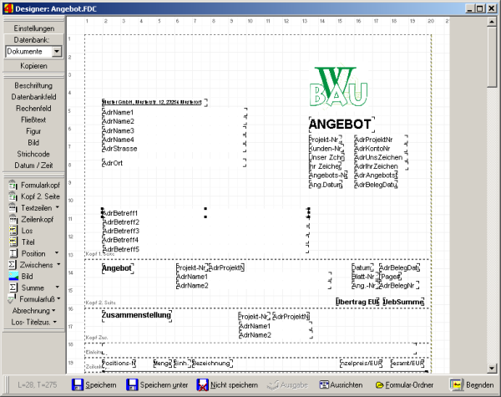Click the Bild section icon in sidebar
The image size is (501, 397).
click(12, 276)
